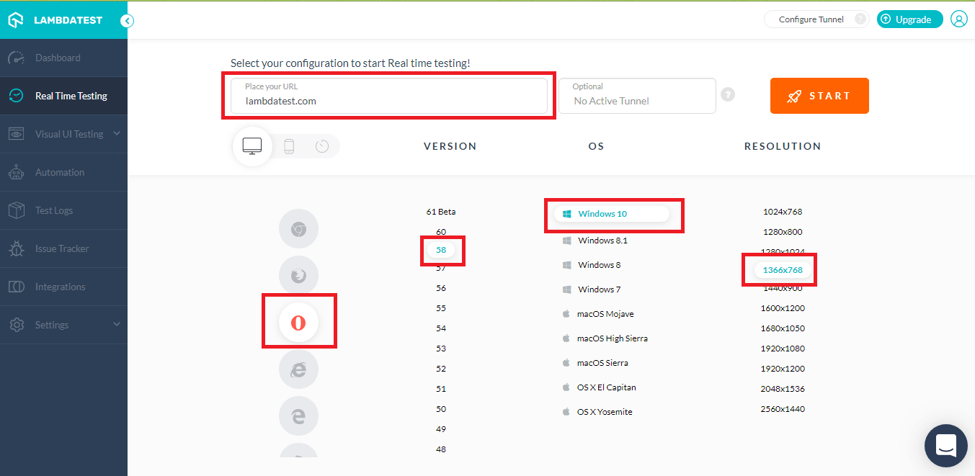The height and width of the screenshot is (476, 975).
Task: Open the Dashboard page
Action: 58,58
